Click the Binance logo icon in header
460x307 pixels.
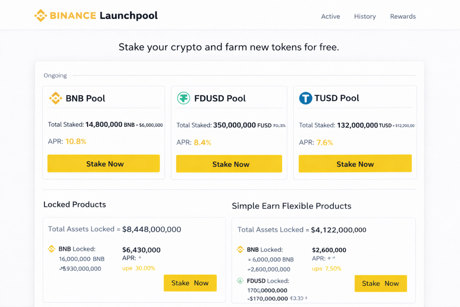40,16
